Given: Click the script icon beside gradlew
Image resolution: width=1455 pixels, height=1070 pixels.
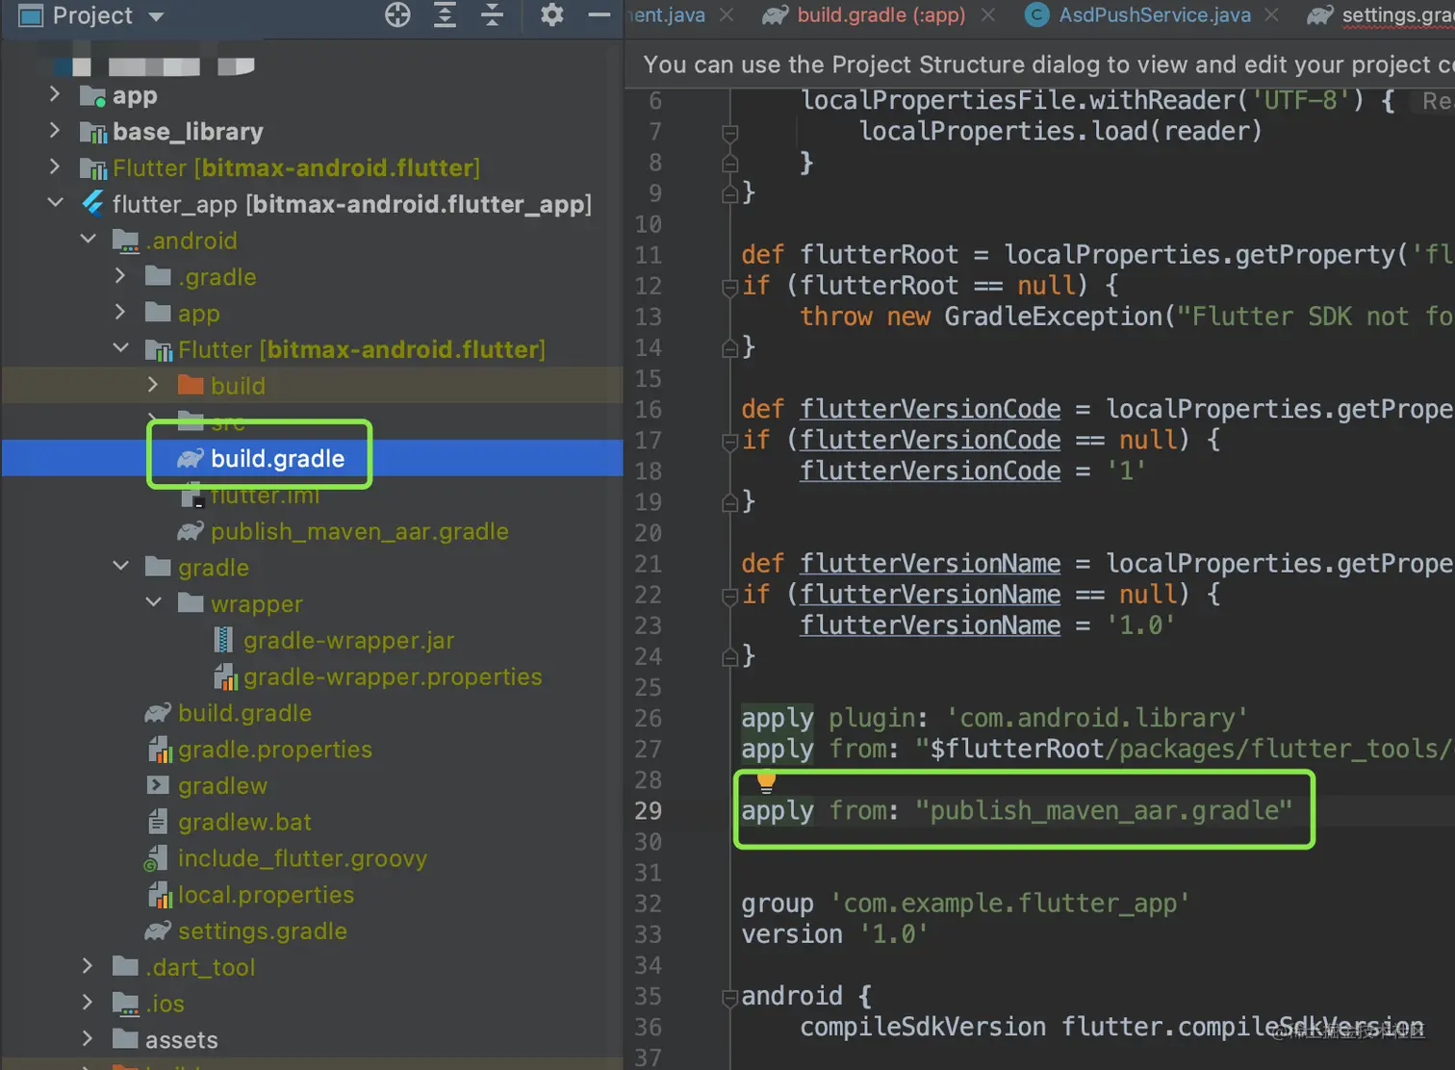Looking at the screenshot, I should click(158, 785).
